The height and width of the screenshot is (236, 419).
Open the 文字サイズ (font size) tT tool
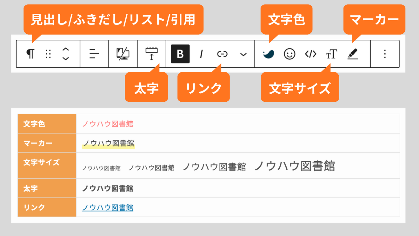pos(332,54)
